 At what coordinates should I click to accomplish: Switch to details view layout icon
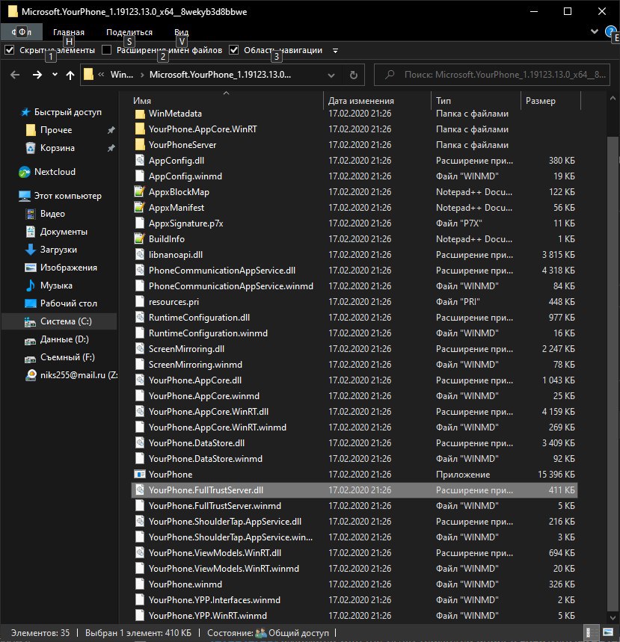591,632
